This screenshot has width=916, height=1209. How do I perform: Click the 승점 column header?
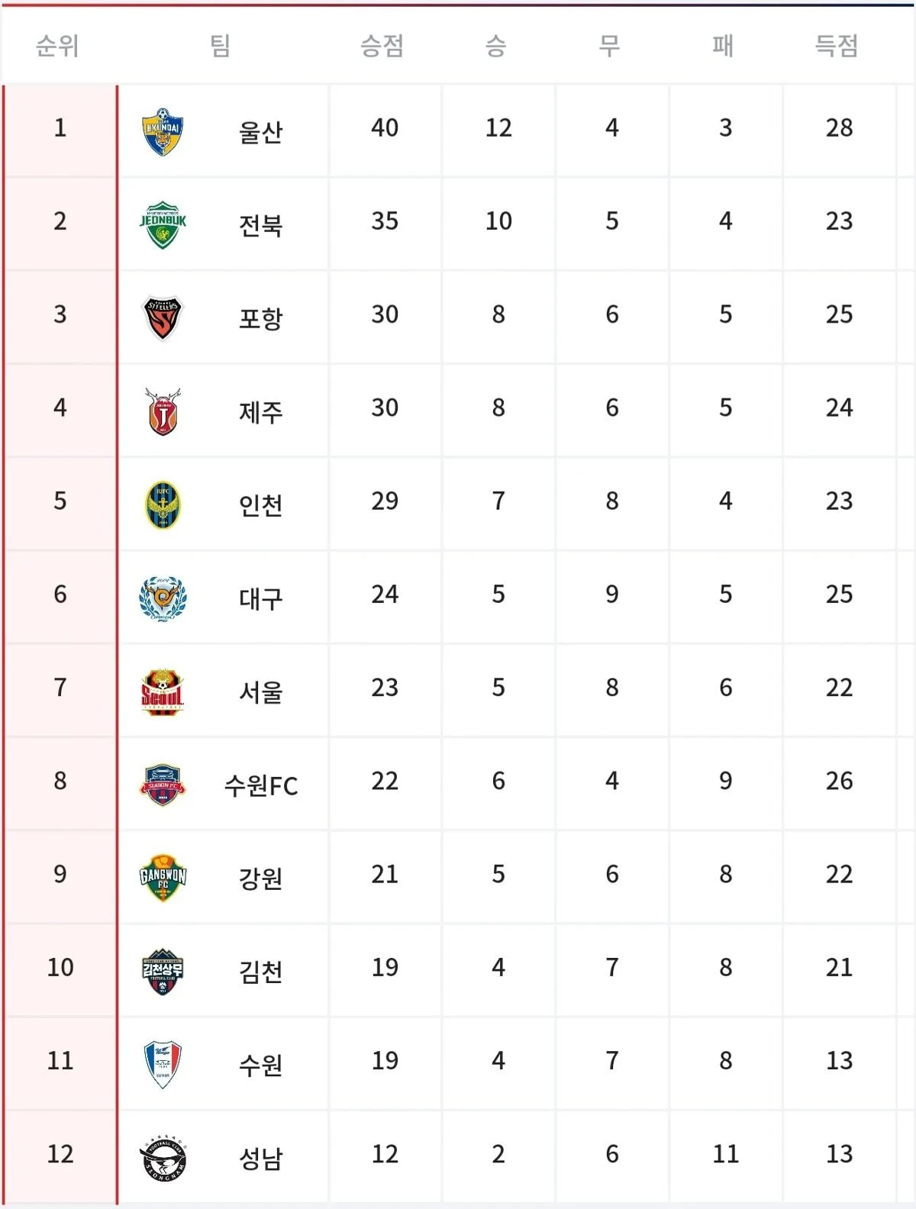[x=382, y=46]
